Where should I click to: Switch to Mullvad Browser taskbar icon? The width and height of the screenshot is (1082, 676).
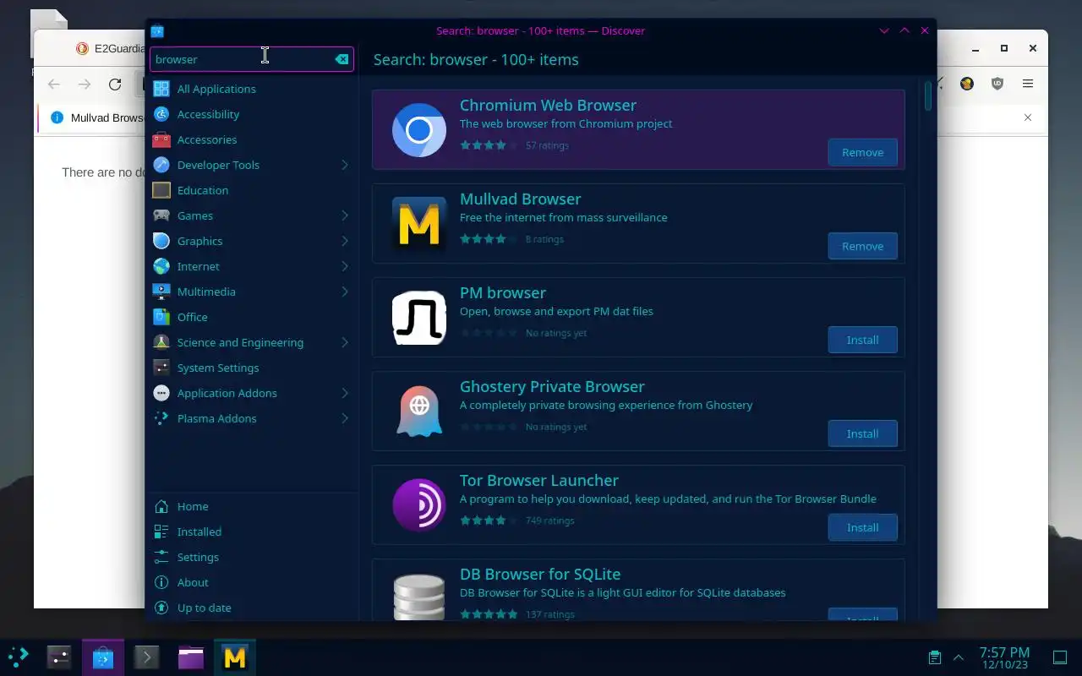coord(235,657)
